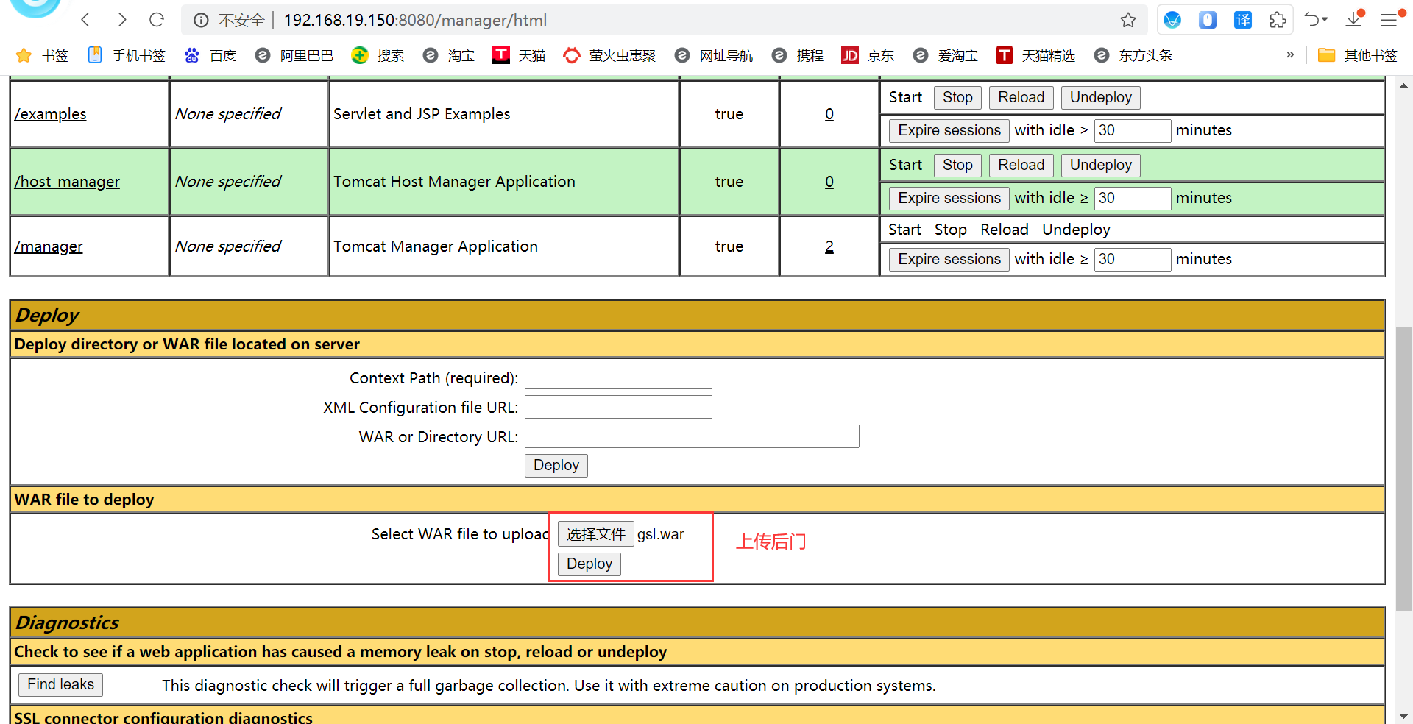Click the 京东 bookmark icon
The image size is (1413, 724).
850,55
